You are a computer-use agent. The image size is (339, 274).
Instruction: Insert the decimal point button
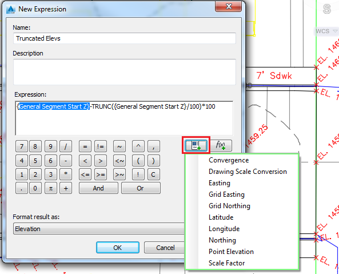pyautogui.click(x=22, y=188)
